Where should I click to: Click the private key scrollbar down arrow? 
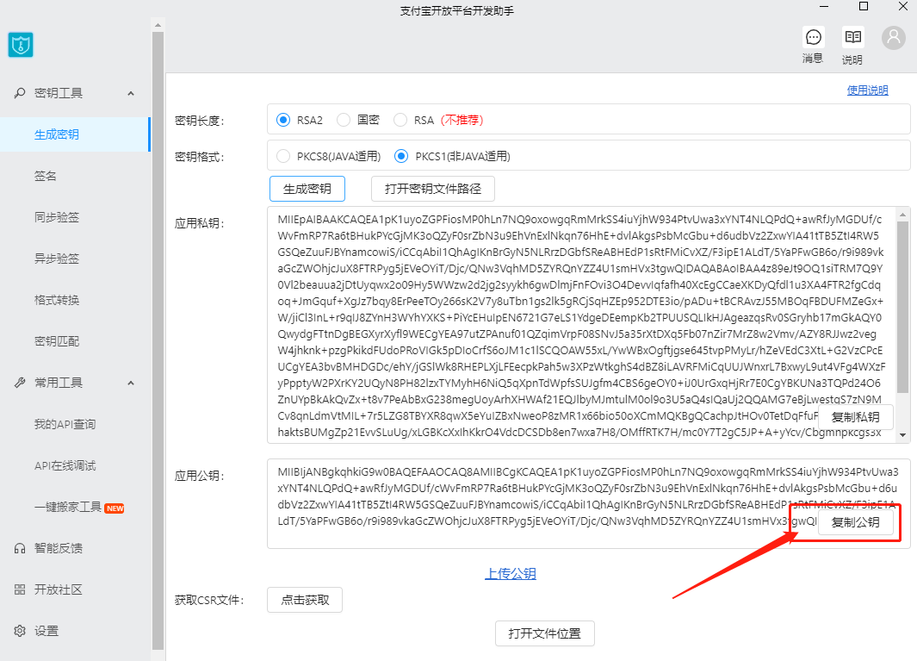tap(903, 435)
